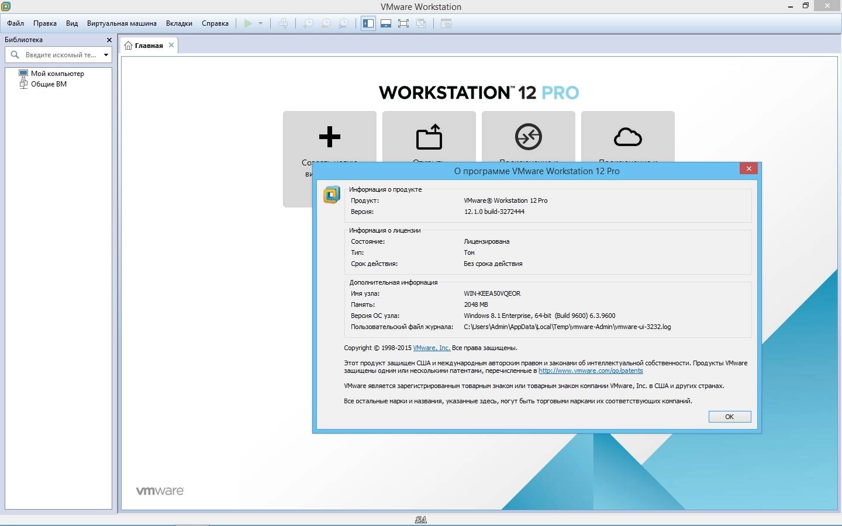Open the VMware, Inc. copyright link
This screenshot has width=842, height=526.
(x=432, y=348)
